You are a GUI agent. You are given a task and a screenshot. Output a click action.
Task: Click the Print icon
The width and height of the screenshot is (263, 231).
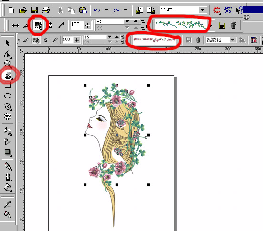click(46, 10)
